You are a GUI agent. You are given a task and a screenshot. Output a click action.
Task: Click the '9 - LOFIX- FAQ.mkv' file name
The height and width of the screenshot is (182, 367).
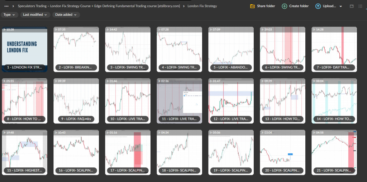coord(76,119)
